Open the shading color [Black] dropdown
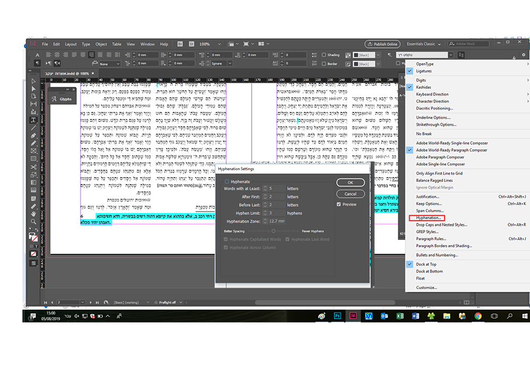This screenshot has width=530, height=375. coord(378,55)
